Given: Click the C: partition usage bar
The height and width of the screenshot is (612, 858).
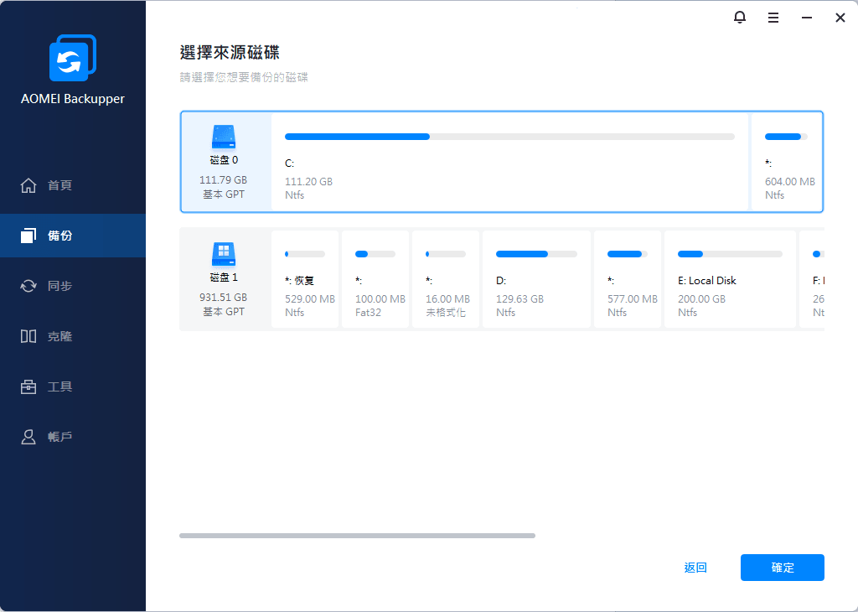Looking at the screenshot, I should (509, 137).
